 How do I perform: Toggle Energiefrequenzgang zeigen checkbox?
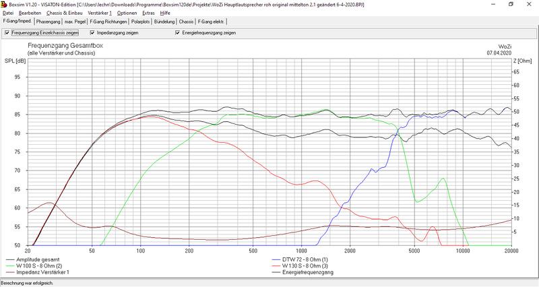(x=177, y=33)
